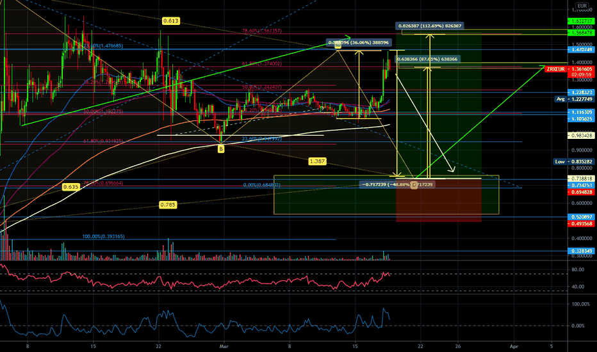Click the Avg price marker label
Viewport: 597px width, 352px height.
coord(560,99)
